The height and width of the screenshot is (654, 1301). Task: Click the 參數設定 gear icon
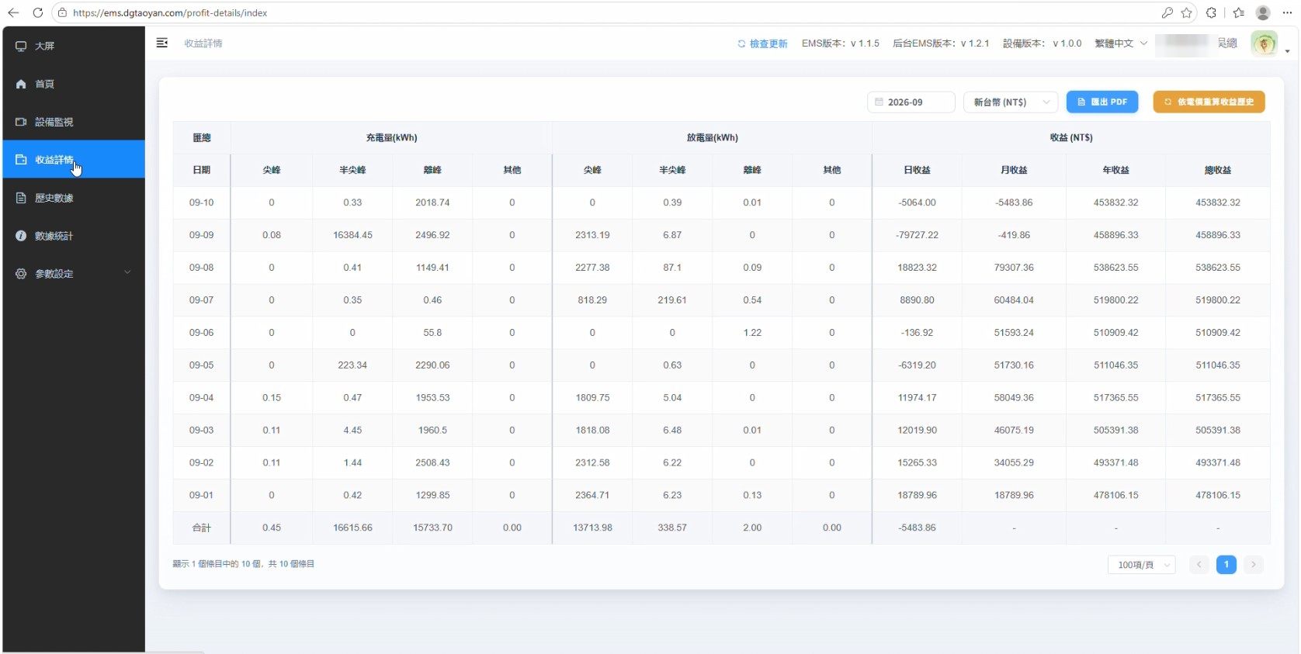click(21, 274)
